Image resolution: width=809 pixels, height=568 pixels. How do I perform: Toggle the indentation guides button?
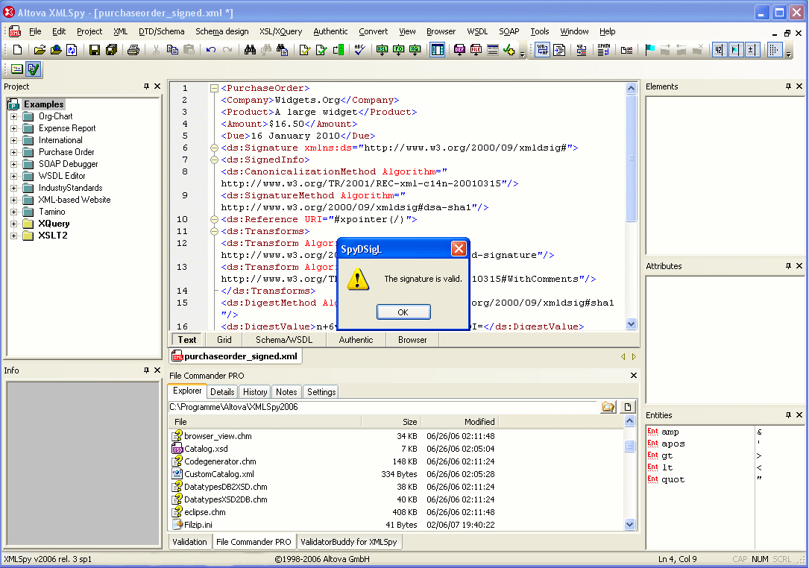click(774, 50)
